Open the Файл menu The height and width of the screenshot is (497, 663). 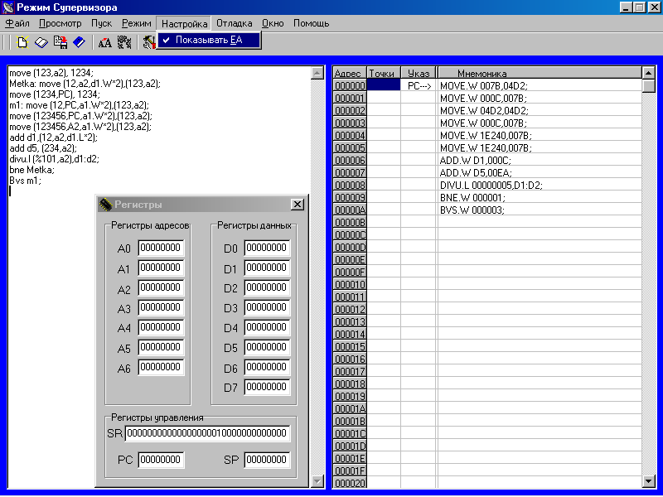(17, 23)
